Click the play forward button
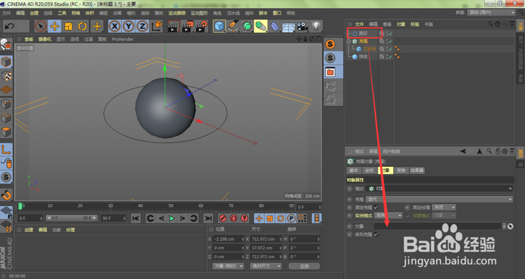The width and height of the screenshot is (525, 279). 172,219
